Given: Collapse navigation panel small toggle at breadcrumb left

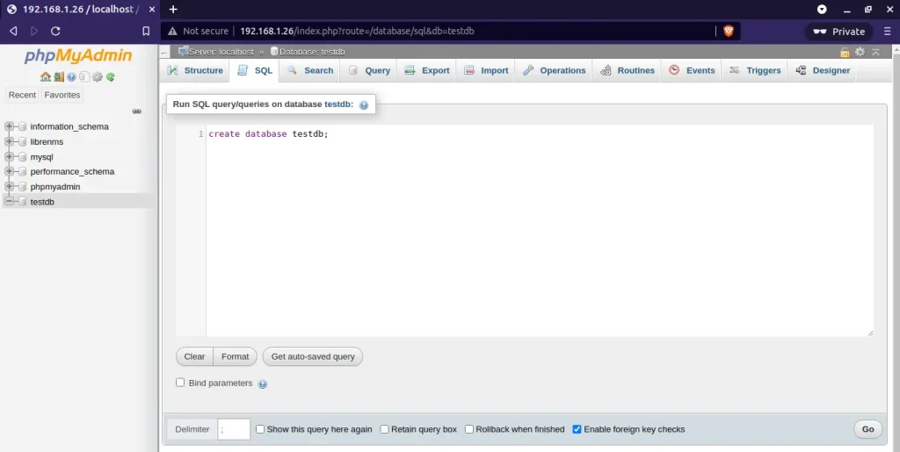Looking at the screenshot, I should point(164,52).
